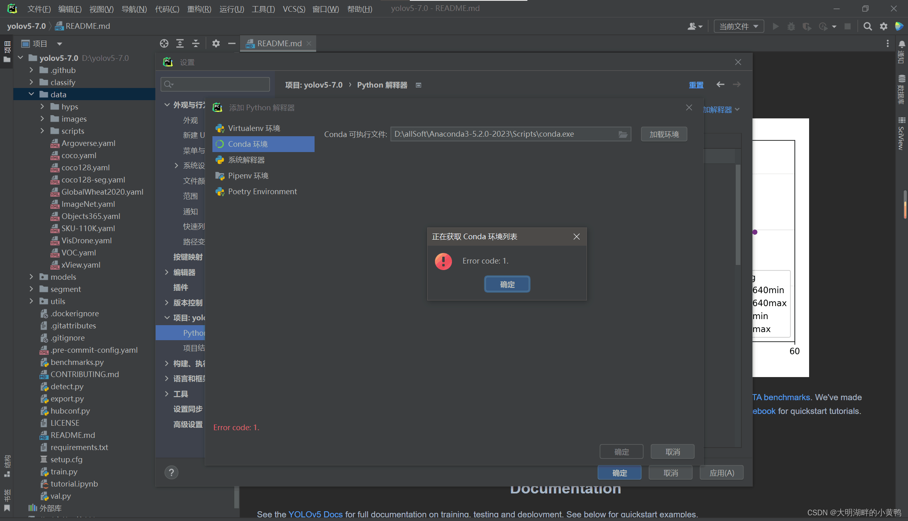Image resolution: width=908 pixels, height=521 pixels.
Task: Click the README.md breadcrumb in navigation bar
Action: pos(83,26)
